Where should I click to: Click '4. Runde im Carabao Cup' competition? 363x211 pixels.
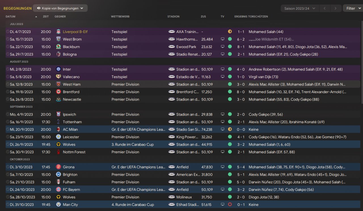click(133, 204)
